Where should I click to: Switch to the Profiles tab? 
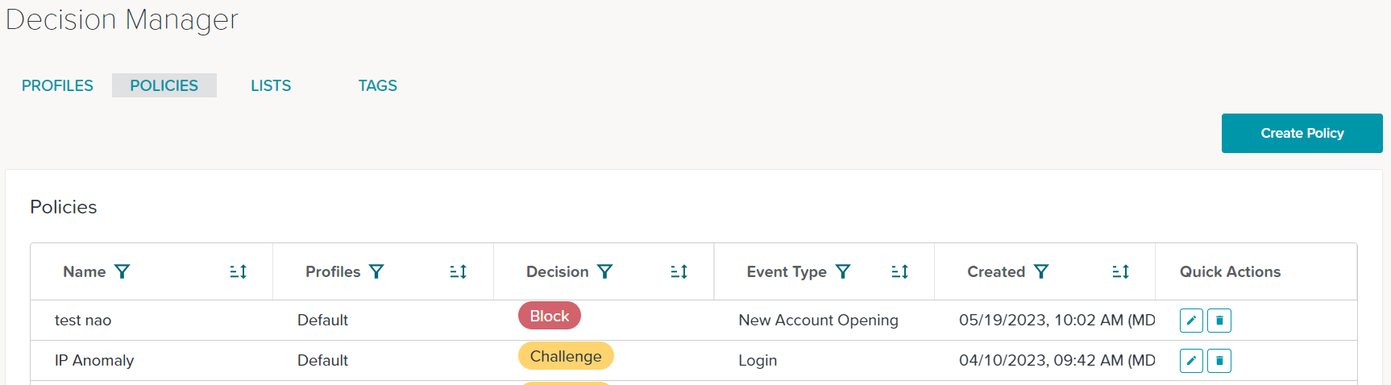point(57,85)
